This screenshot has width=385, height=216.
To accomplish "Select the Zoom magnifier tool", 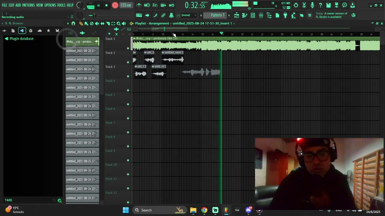I will 119,23.
